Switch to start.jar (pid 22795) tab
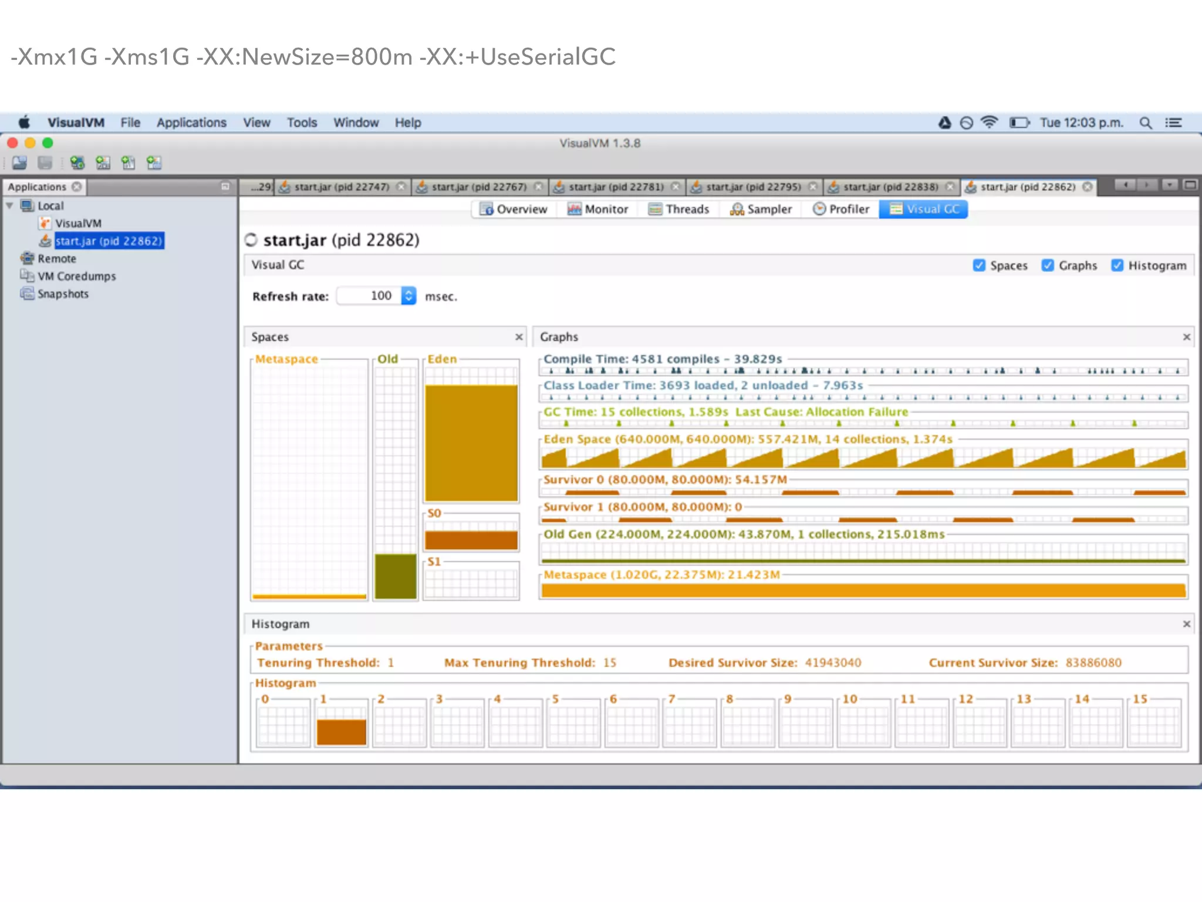This screenshot has height=902, width=1202. (754, 187)
